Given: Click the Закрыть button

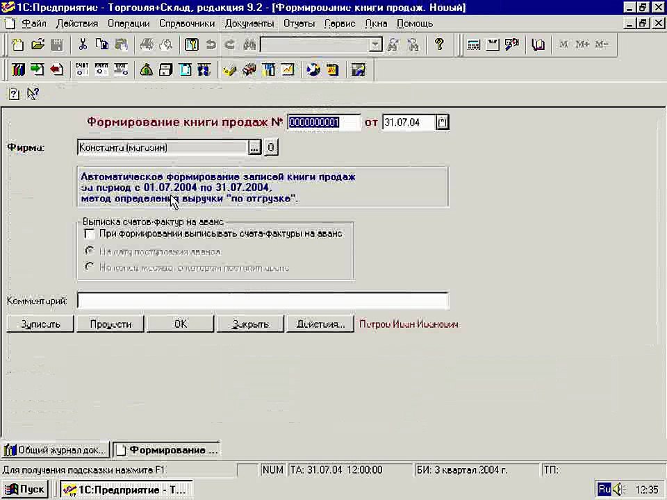Looking at the screenshot, I should point(250,324).
